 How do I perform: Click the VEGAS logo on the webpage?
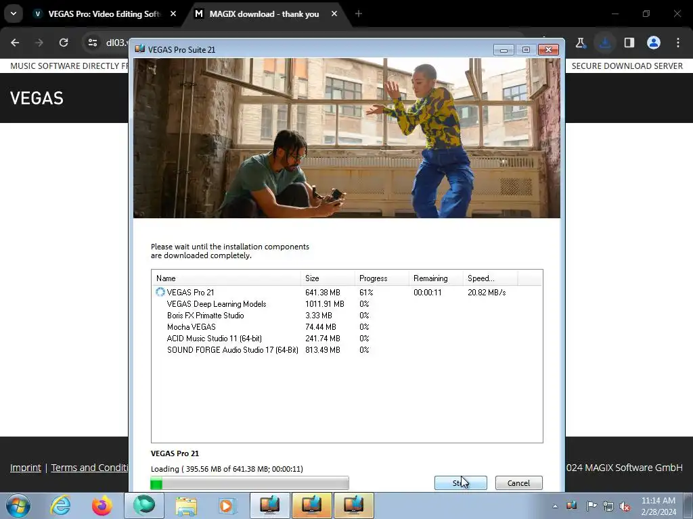pos(37,98)
